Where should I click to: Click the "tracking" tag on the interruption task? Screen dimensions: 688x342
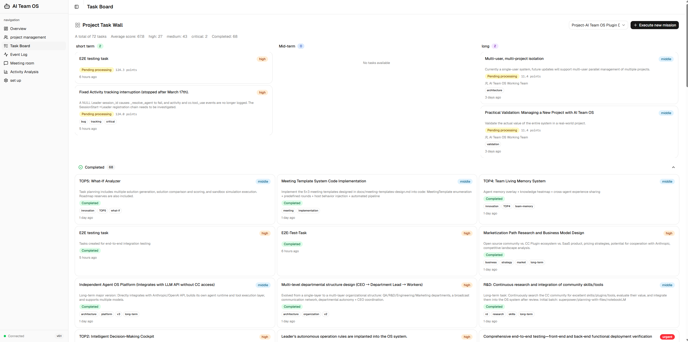pyautogui.click(x=96, y=121)
